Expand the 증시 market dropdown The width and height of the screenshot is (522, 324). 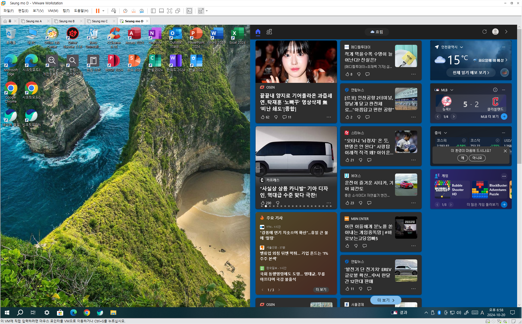445,133
